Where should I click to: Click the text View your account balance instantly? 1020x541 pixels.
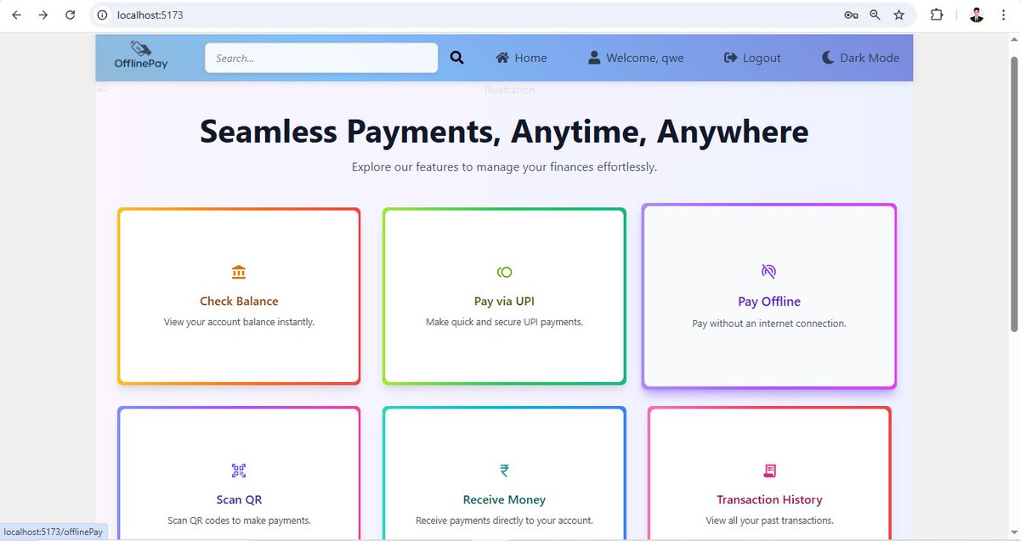(239, 322)
